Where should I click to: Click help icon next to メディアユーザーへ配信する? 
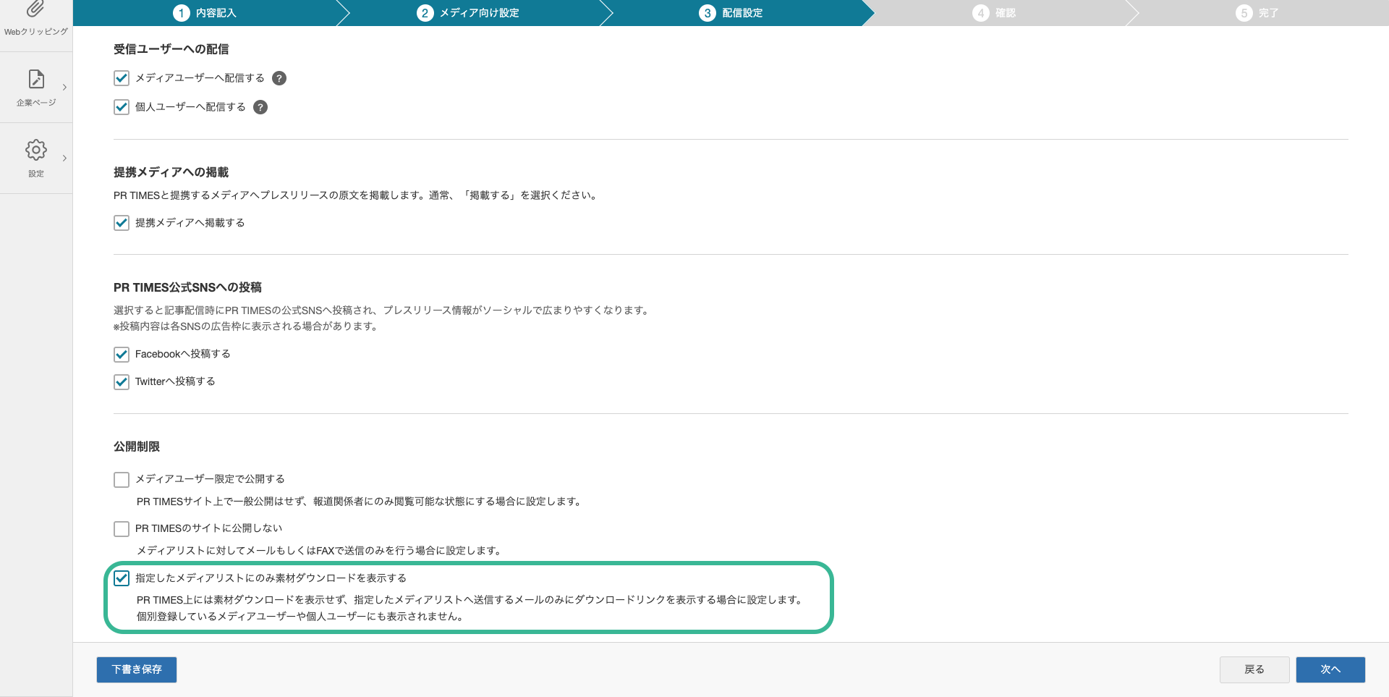pos(279,78)
